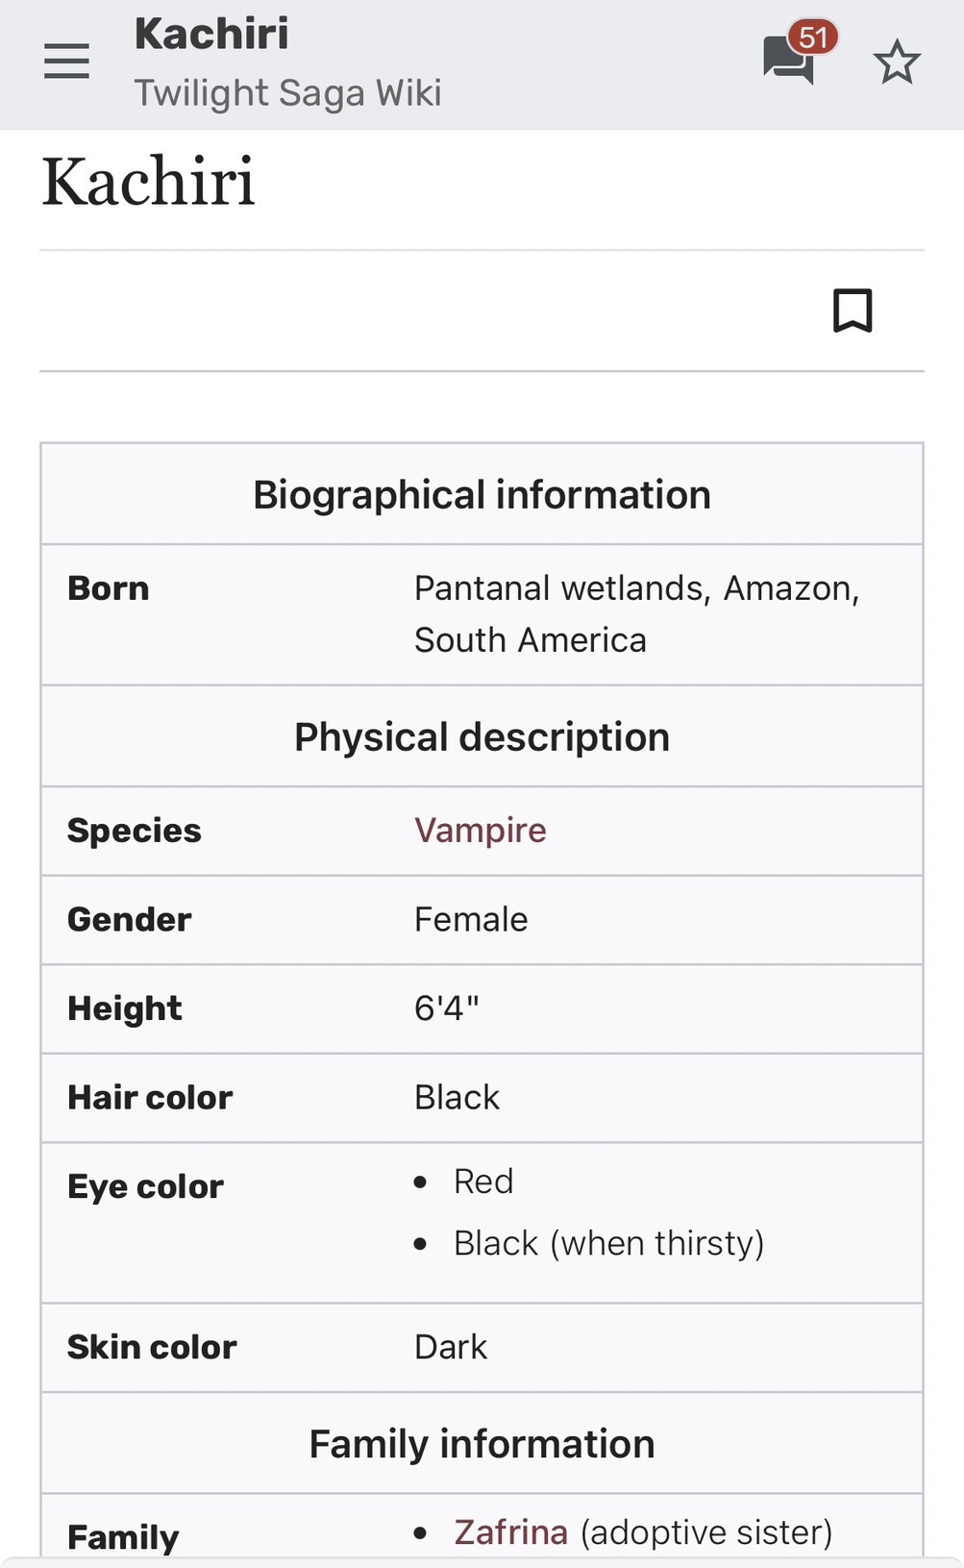Open Zafrina's character page link
964x1568 pixels.
coord(511,1531)
